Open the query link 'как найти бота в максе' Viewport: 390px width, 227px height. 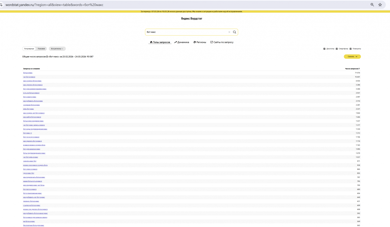[x=32, y=117]
